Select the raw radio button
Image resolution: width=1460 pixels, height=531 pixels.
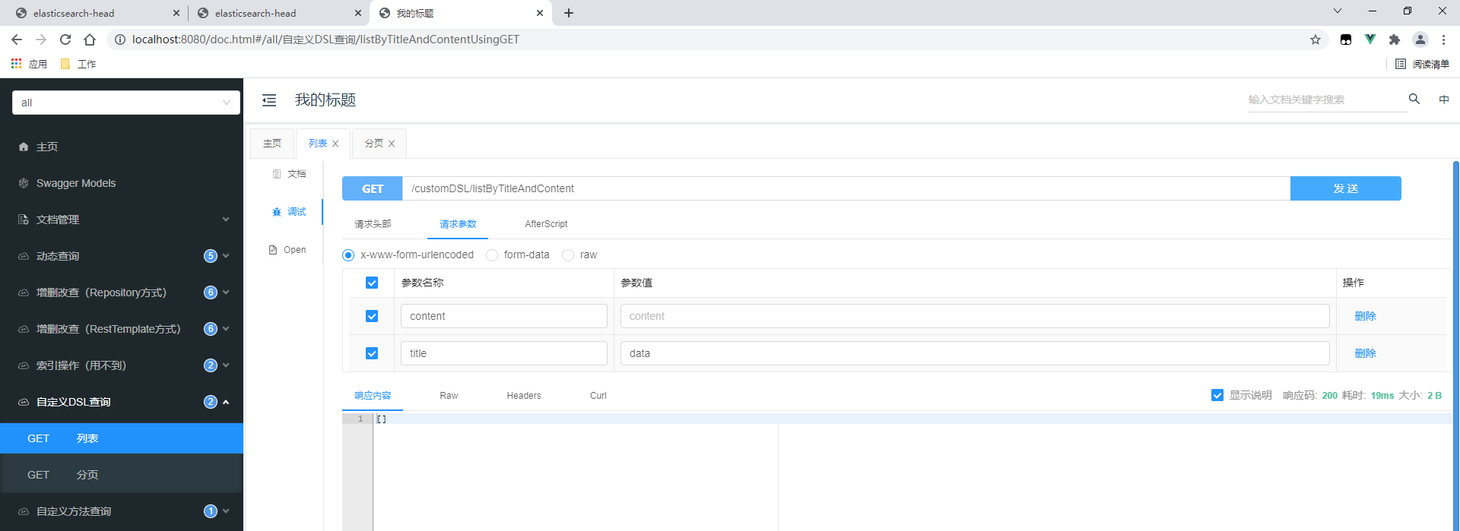(568, 255)
